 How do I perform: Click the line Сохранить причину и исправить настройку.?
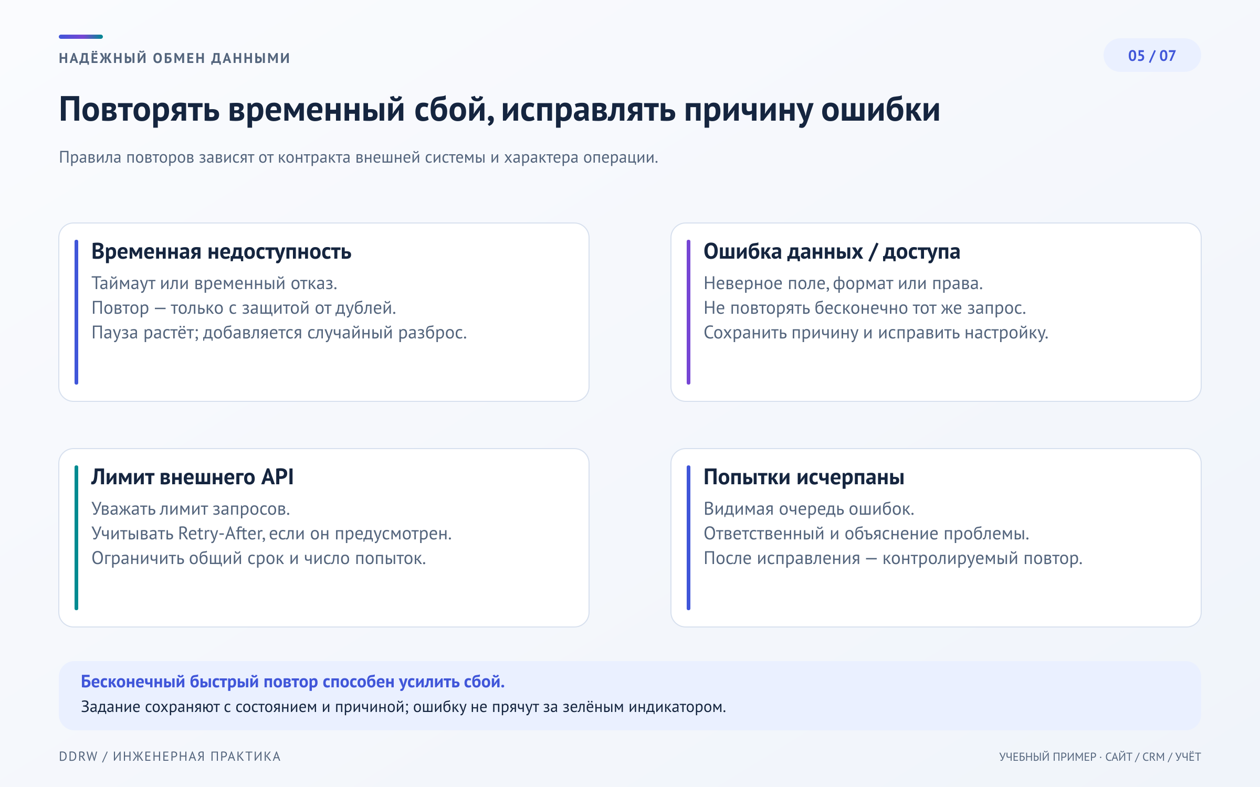[876, 333]
